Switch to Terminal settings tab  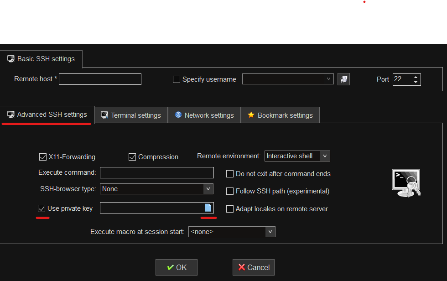click(x=131, y=115)
